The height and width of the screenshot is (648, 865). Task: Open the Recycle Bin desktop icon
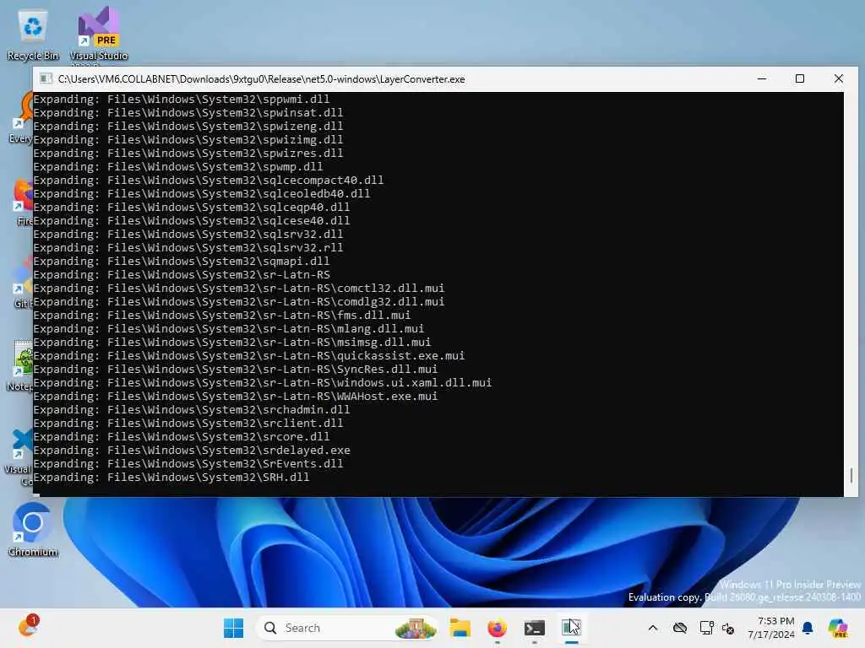[x=33, y=35]
